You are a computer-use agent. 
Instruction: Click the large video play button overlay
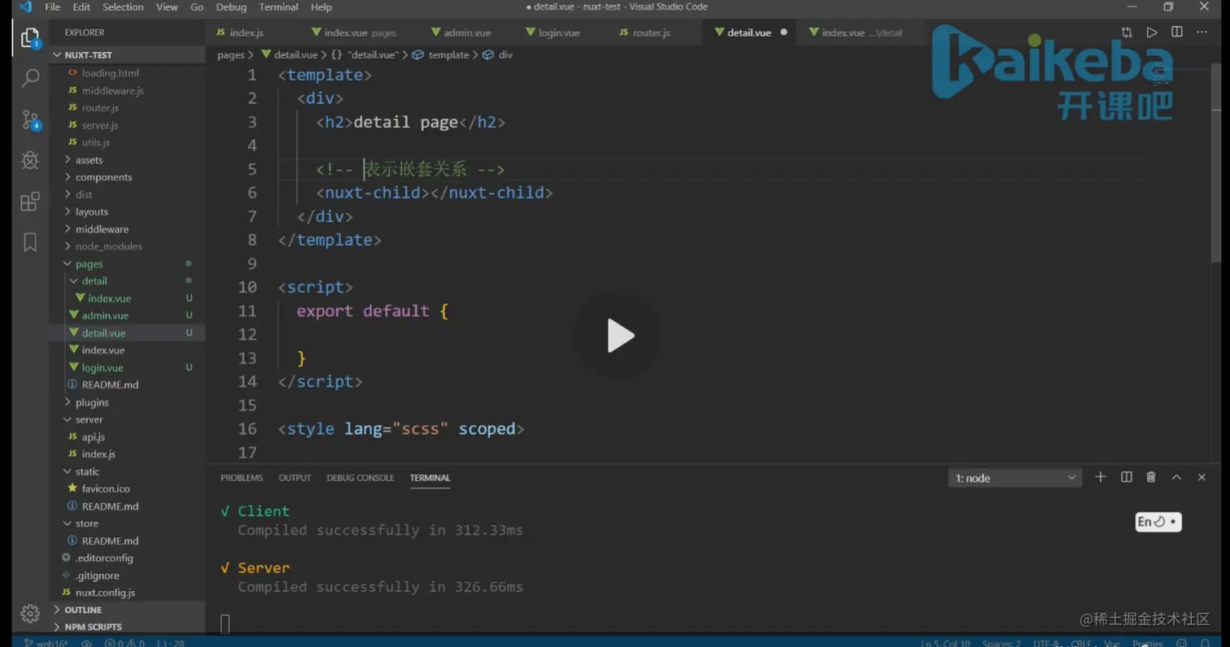[x=617, y=336]
